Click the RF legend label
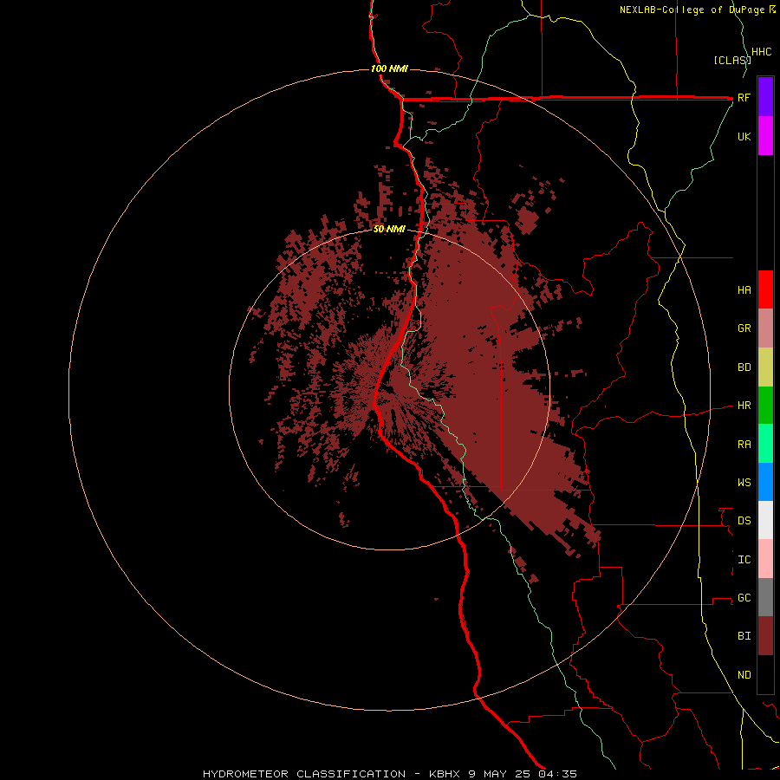The height and width of the screenshot is (780, 780). [x=744, y=97]
